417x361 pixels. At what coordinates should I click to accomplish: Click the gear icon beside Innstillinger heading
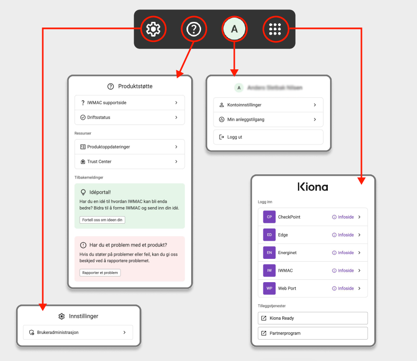tap(61, 316)
